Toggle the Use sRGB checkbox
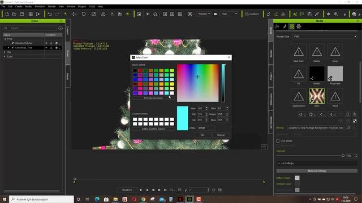The image size is (362, 203). click(278, 141)
